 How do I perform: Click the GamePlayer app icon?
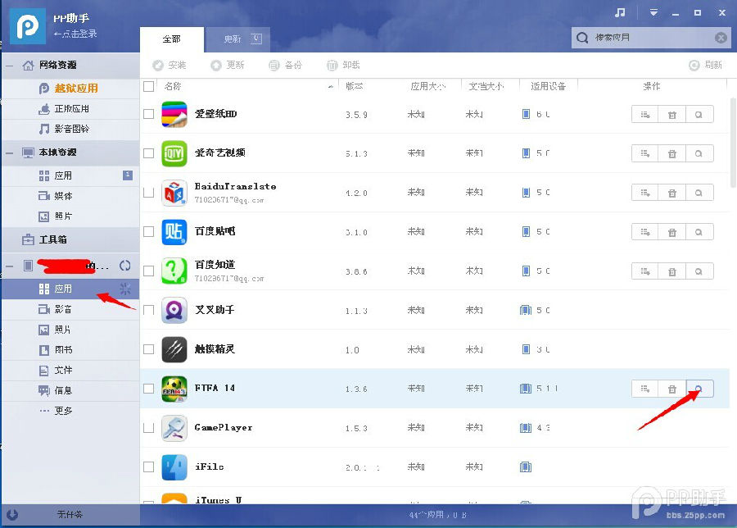click(174, 427)
